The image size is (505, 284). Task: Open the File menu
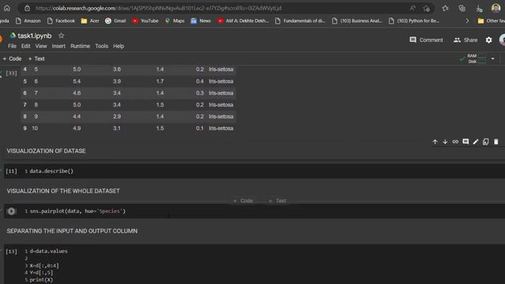pos(13,47)
